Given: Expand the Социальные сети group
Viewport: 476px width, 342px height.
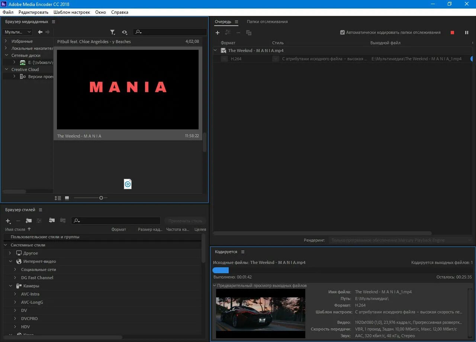Looking at the screenshot, I should coord(15,270).
